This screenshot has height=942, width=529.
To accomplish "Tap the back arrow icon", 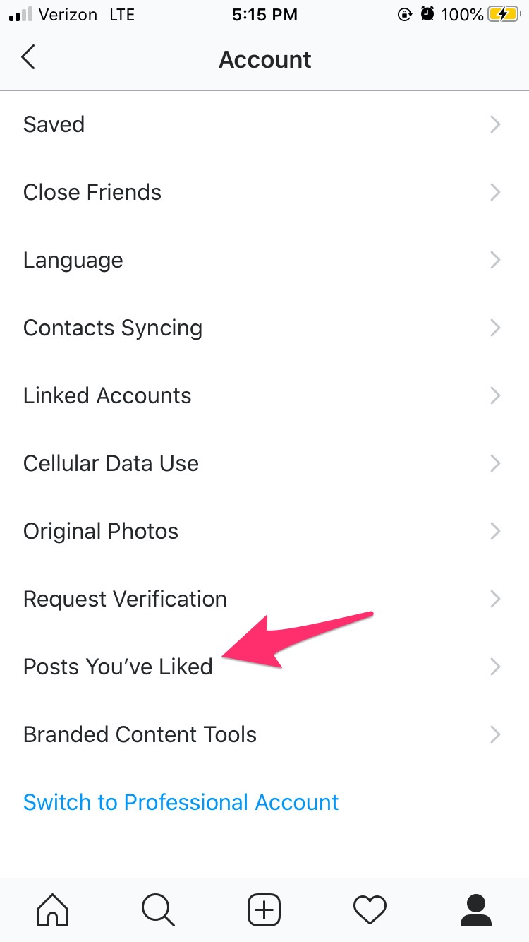I will point(28,58).
